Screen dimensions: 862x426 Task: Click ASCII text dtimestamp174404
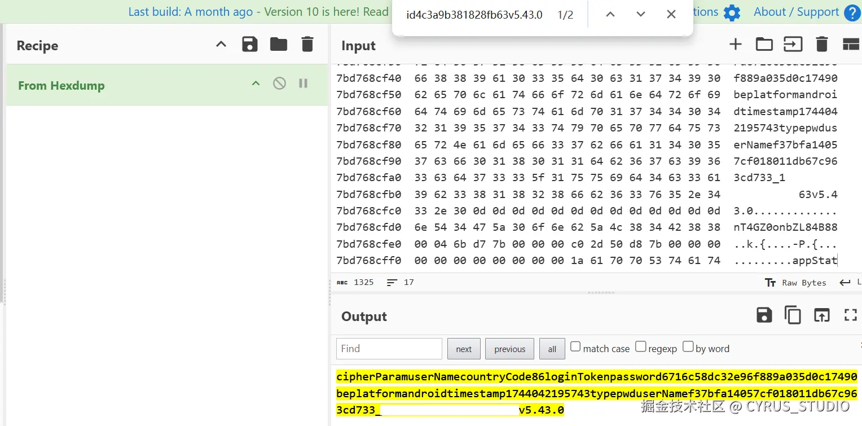(x=785, y=111)
